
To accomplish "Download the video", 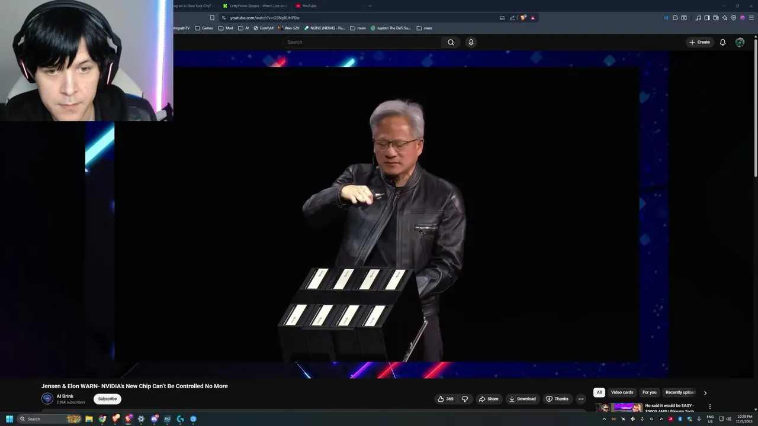I will (522, 399).
